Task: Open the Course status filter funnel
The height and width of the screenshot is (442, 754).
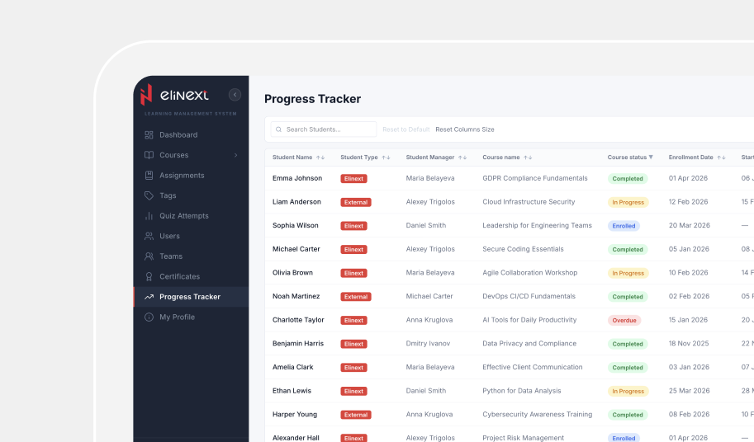Action: (651, 157)
